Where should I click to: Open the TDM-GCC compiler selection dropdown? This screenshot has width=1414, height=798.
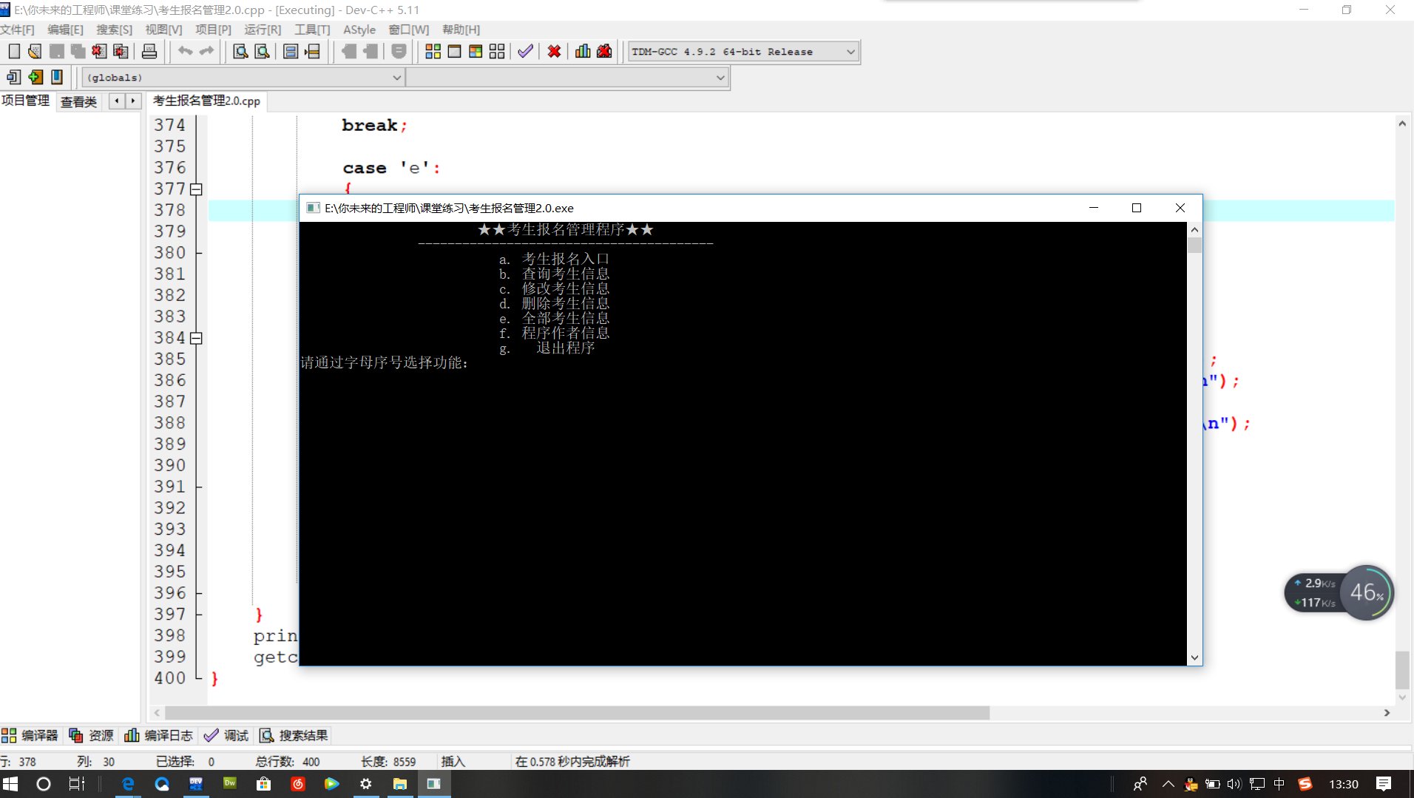pyautogui.click(x=850, y=52)
